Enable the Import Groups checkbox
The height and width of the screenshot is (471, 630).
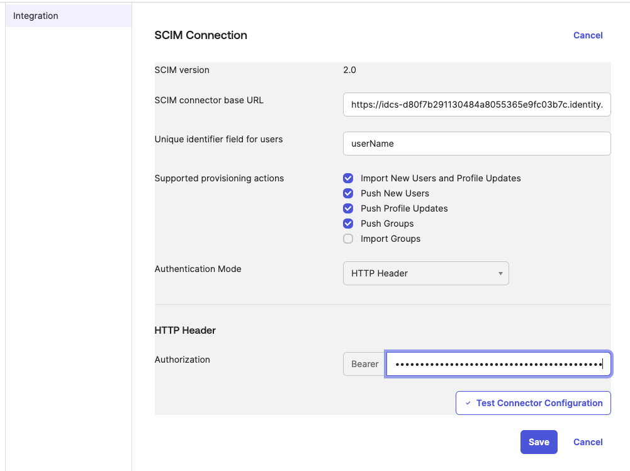348,239
